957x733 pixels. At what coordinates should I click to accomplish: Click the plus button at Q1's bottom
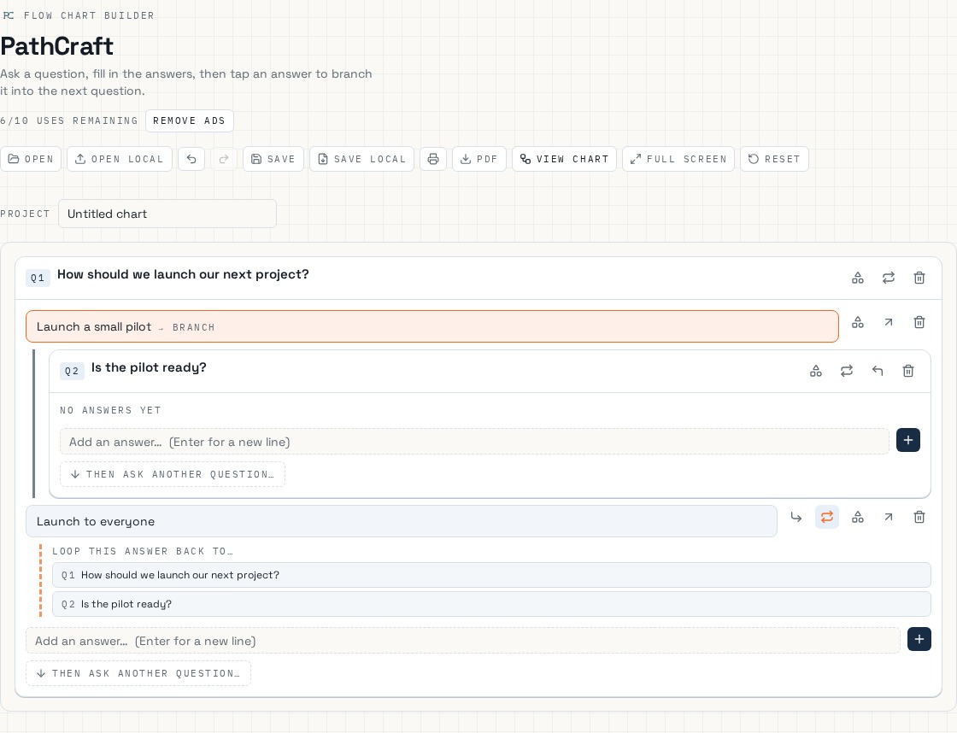click(919, 639)
